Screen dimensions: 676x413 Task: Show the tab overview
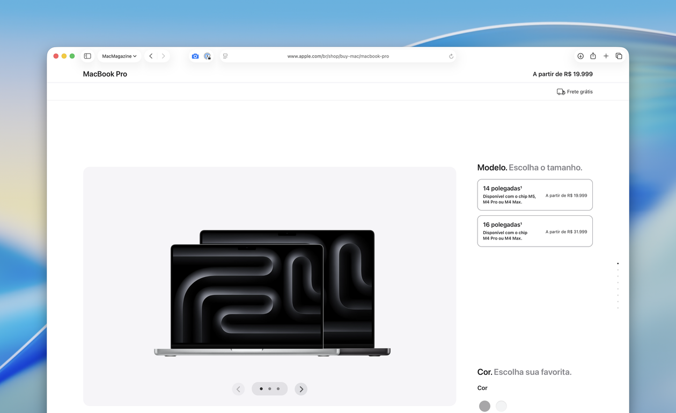point(619,56)
